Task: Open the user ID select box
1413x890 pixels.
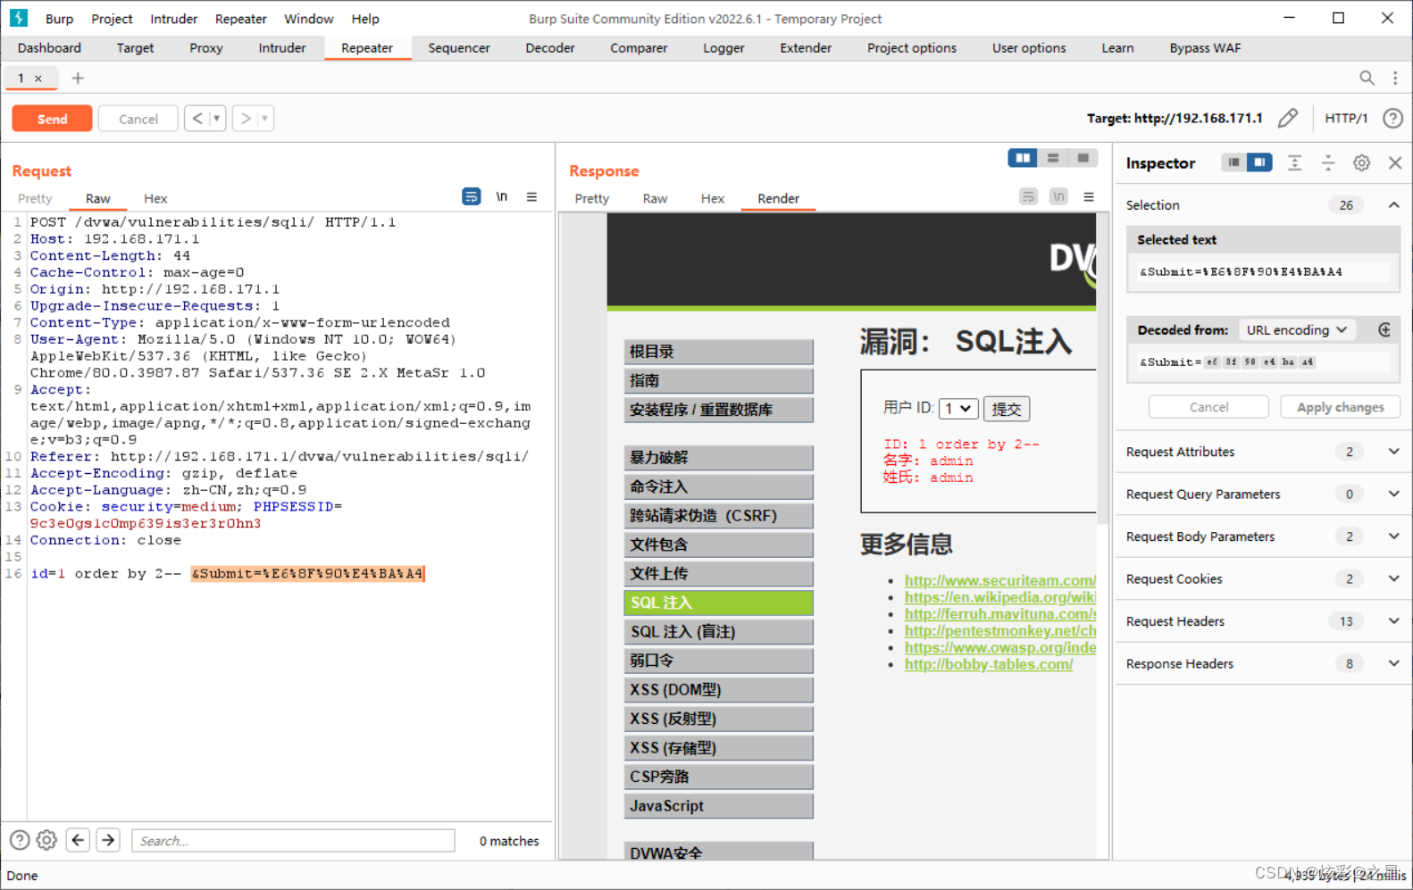Action: pyautogui.click(x=958, y=408)
